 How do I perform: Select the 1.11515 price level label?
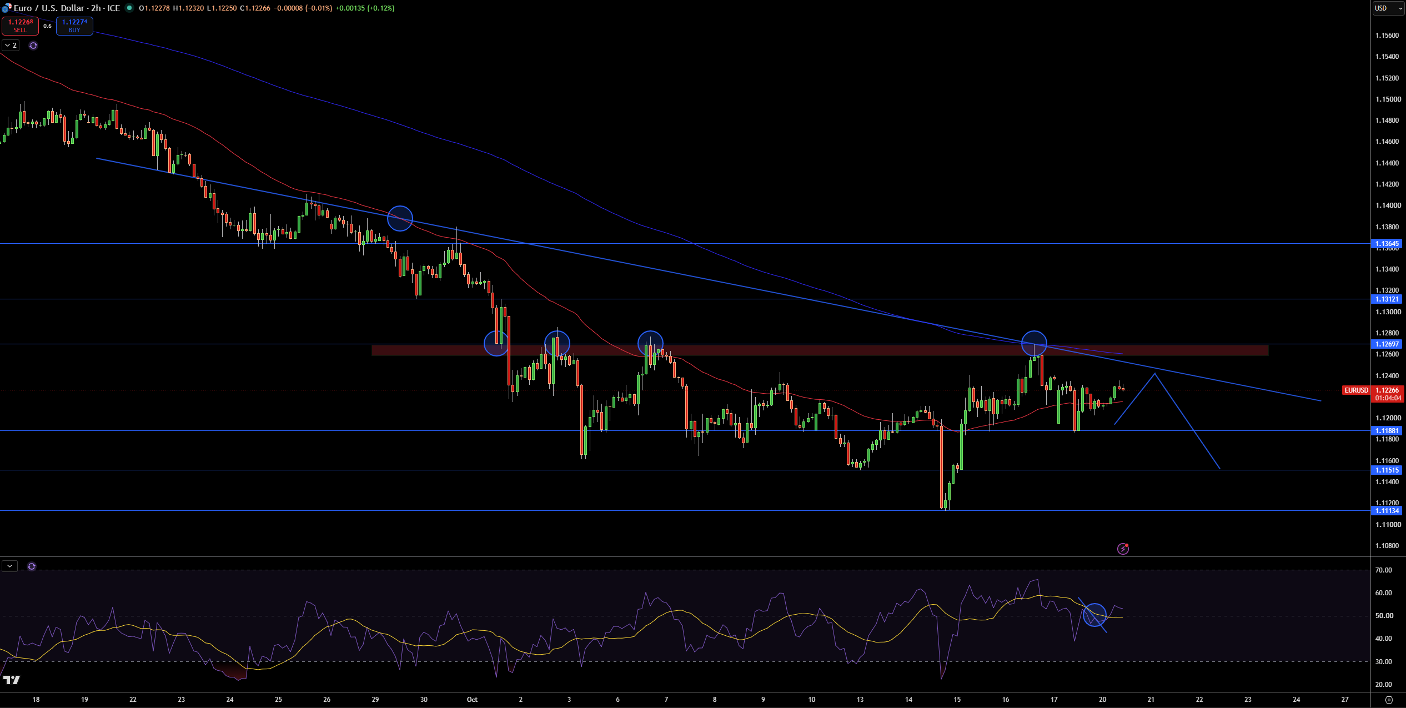pos(1387,470)
